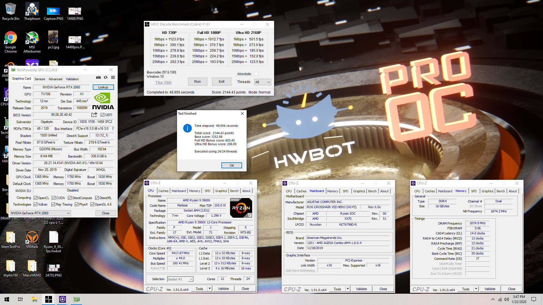Toggle the Vulkan checkbox
This screenshot has width=543, height=305.
(35, 204)
